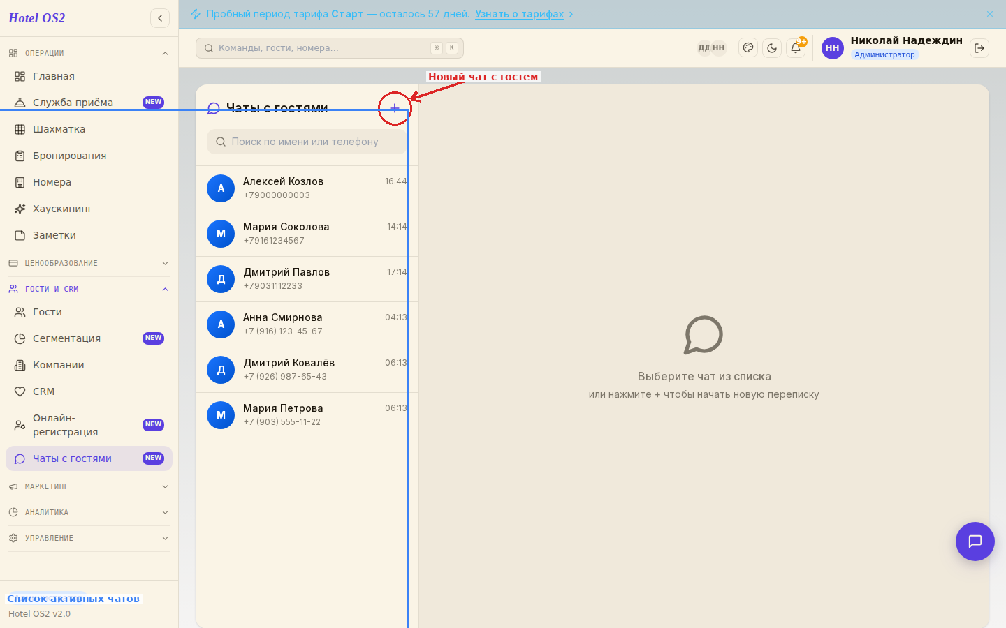This screenshot has width=1006, height=628.
Task: Follow the Узнать о тарифах link
Action: point(519,14)
